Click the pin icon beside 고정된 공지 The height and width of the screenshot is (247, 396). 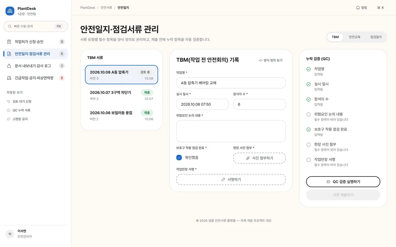point(9,119)
